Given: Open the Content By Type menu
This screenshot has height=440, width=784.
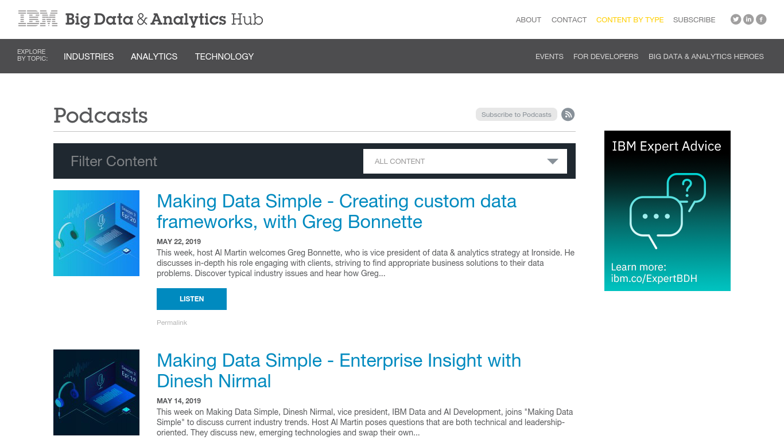Looking at the screenshot, I should 630,20.
